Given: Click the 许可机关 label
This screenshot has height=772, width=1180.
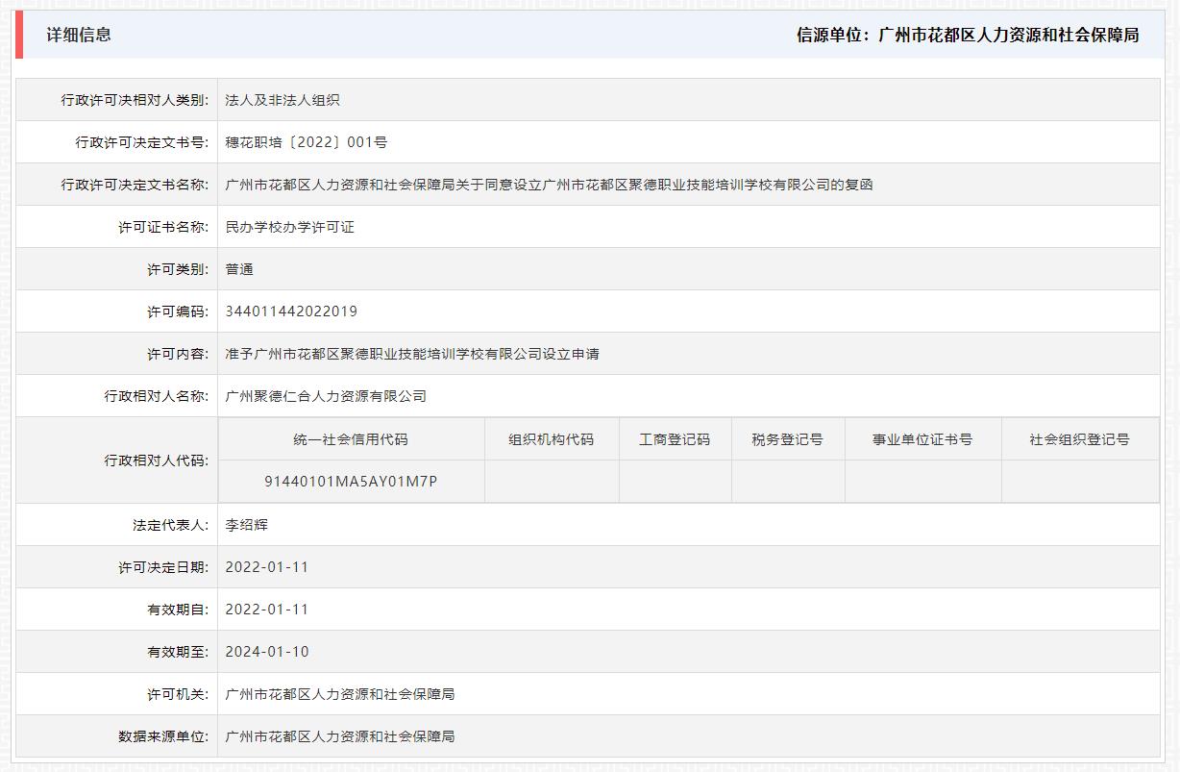Looking at the screenshot, I should pos(178,694).
